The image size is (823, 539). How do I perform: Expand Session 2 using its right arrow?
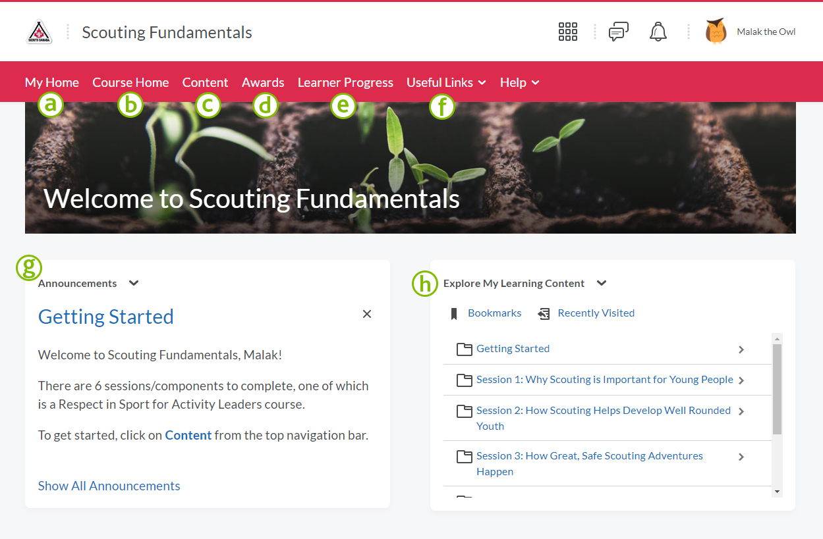pos(741,411)
